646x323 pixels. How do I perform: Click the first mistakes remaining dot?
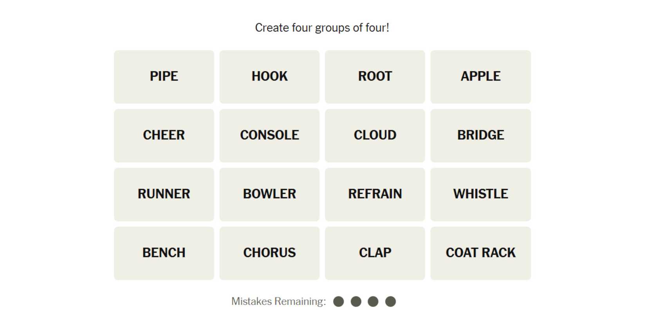[339, 301]
